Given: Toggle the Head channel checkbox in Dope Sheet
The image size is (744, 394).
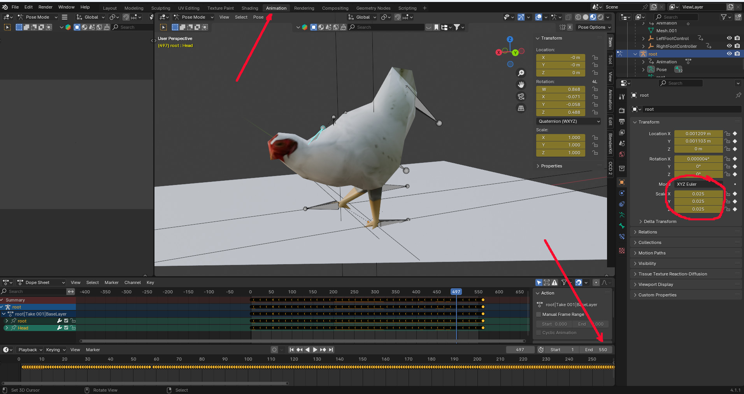Looking at the screenshot, I should (66, 328).
